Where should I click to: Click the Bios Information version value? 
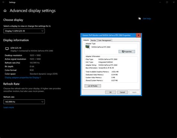tap(106, 68)
